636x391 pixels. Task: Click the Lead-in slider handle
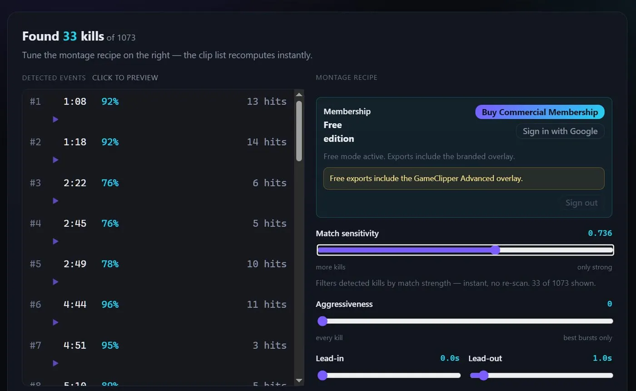coord(323,375)
